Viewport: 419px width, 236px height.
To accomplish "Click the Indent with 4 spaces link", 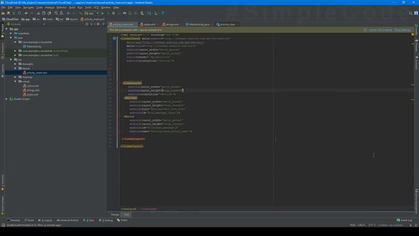I will pyautogui.click(x=380, y=30).
